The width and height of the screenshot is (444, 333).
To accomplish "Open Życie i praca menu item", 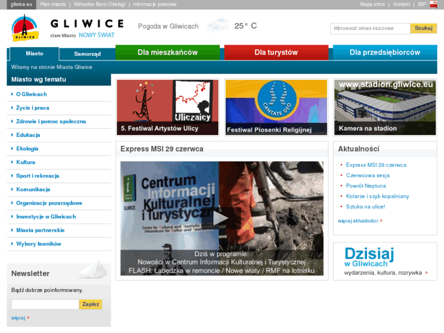I will tap(32, 108).
